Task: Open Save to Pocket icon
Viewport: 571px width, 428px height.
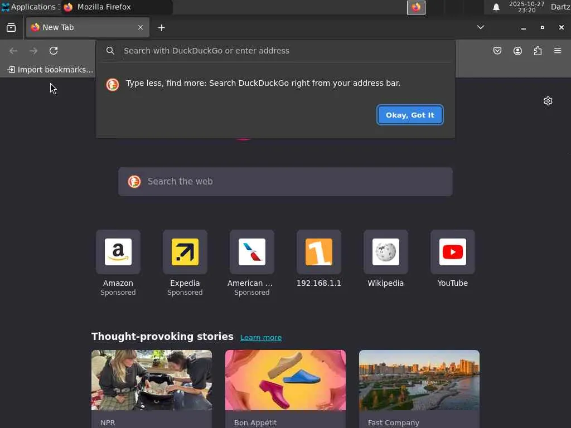Action: click(497, 51)
